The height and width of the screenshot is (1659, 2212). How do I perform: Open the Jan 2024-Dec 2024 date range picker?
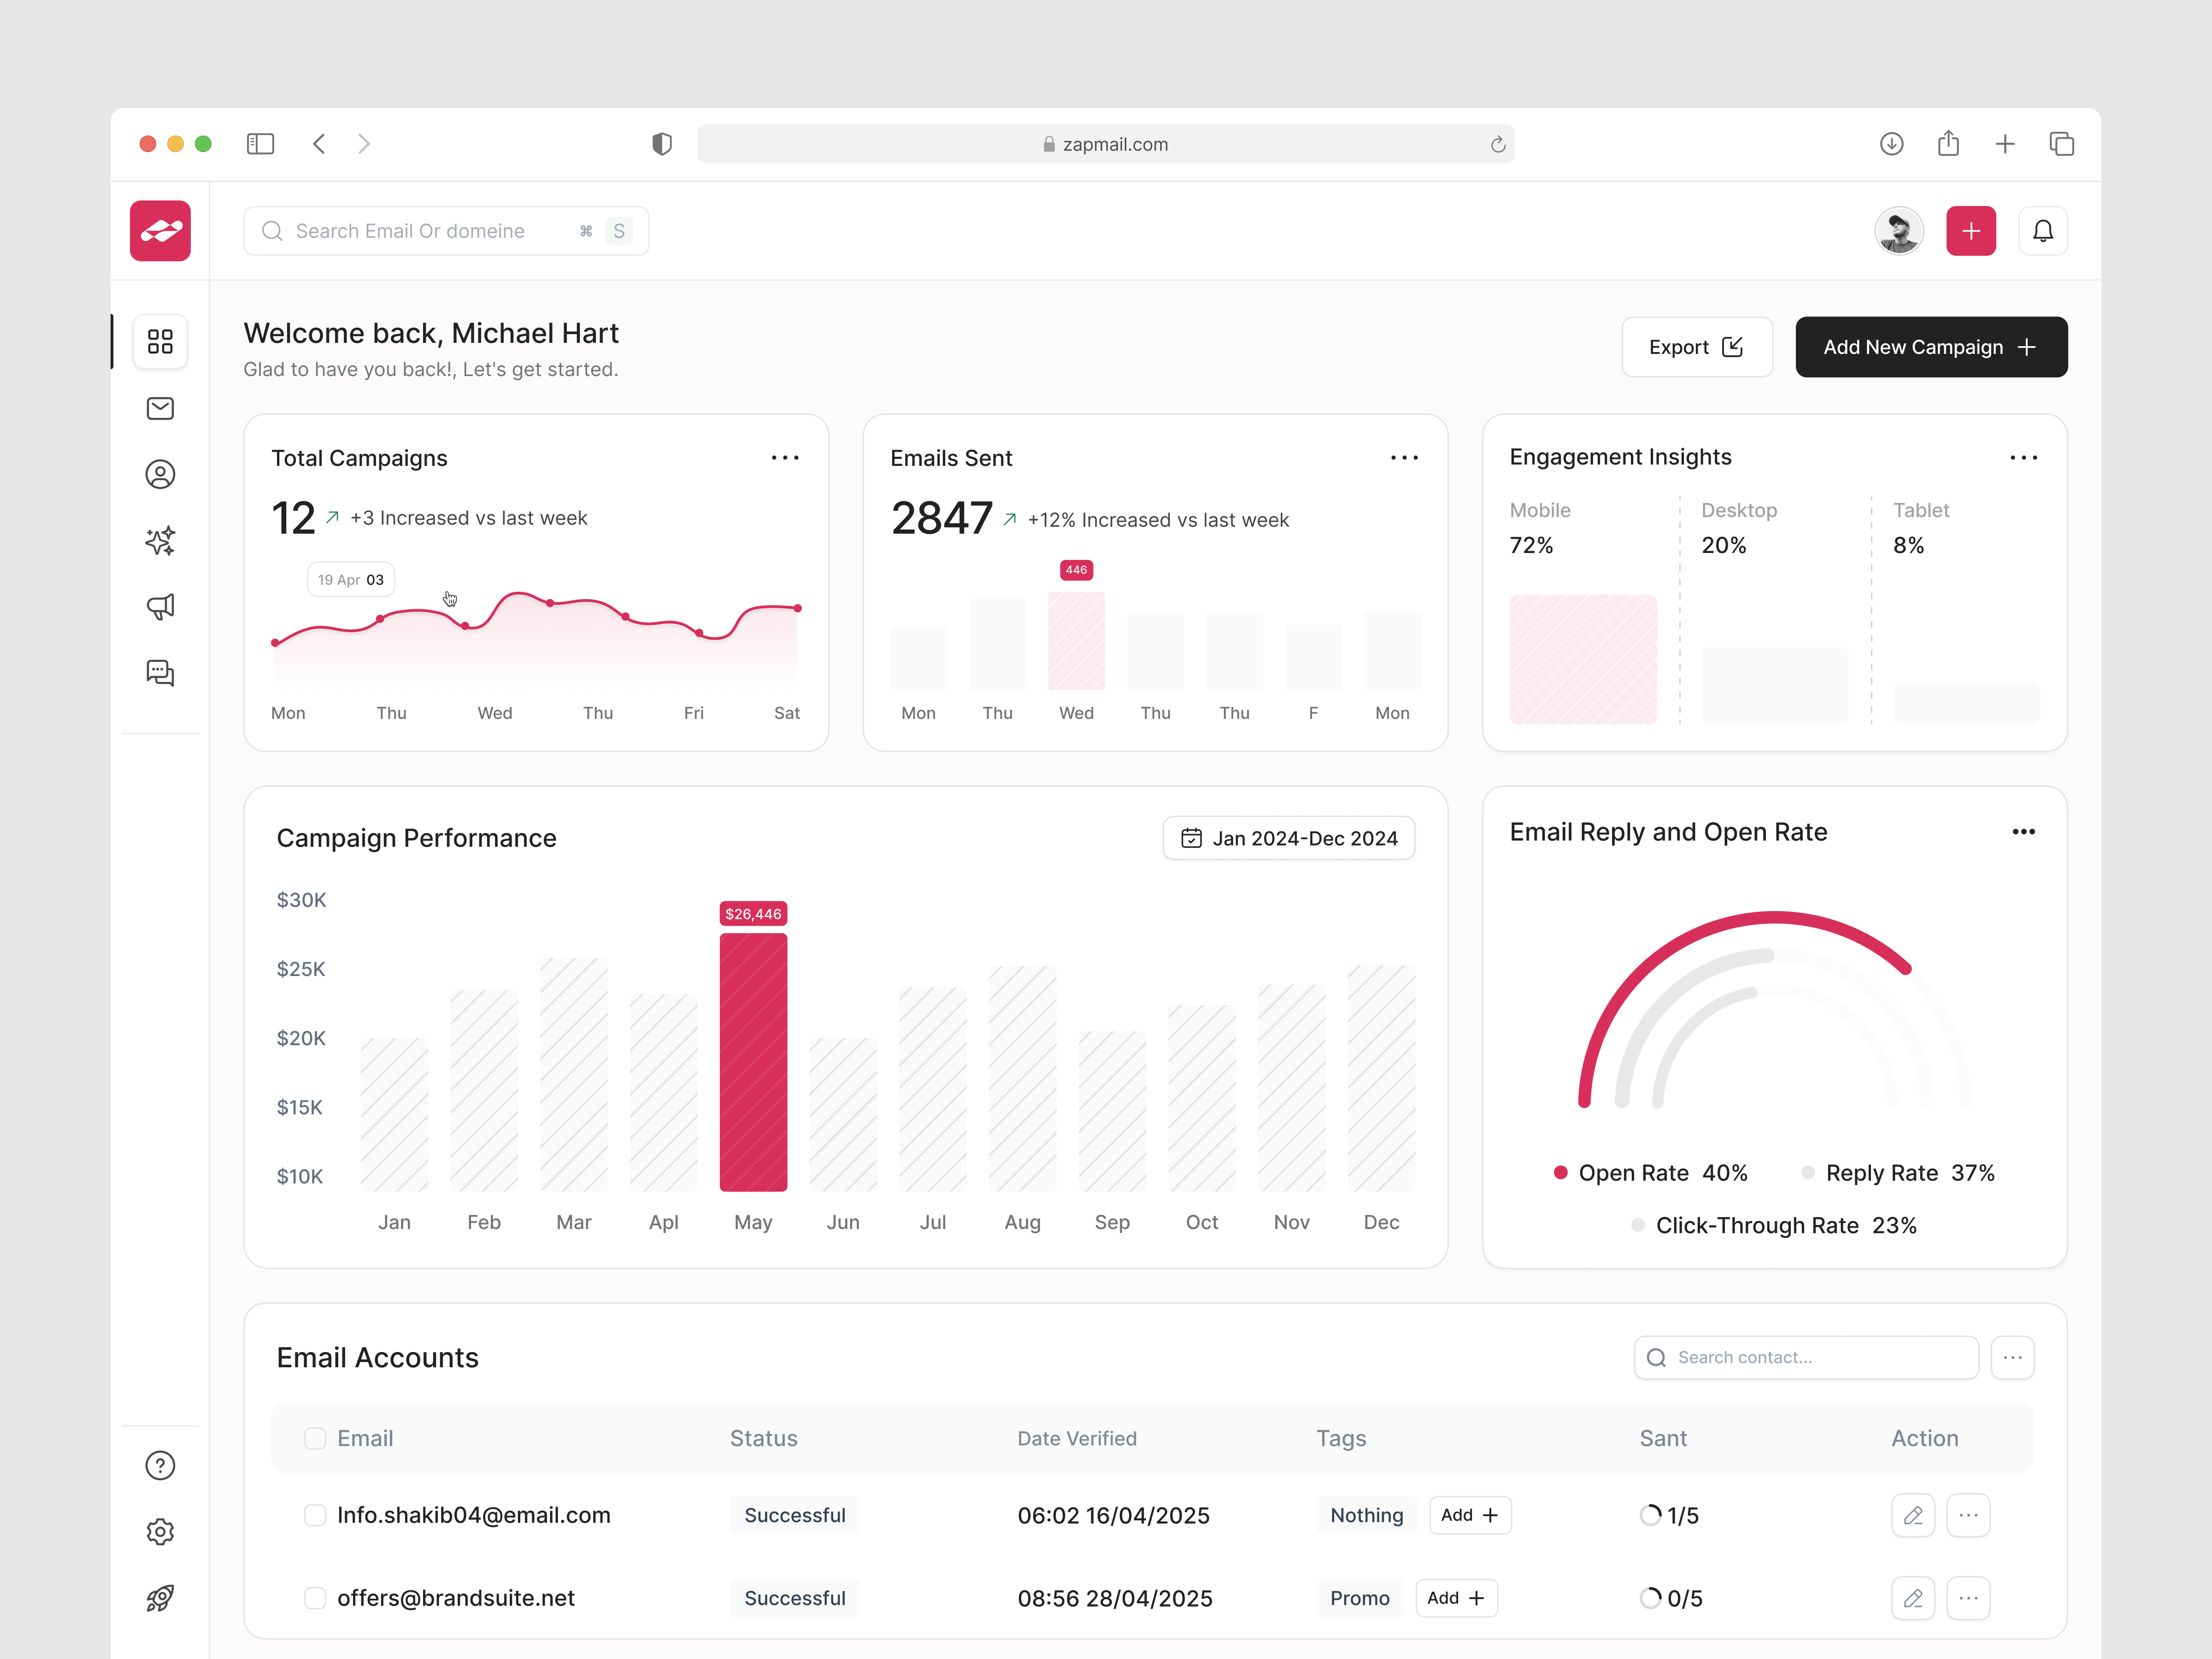pyautogui.click(x=1289, y=838)
